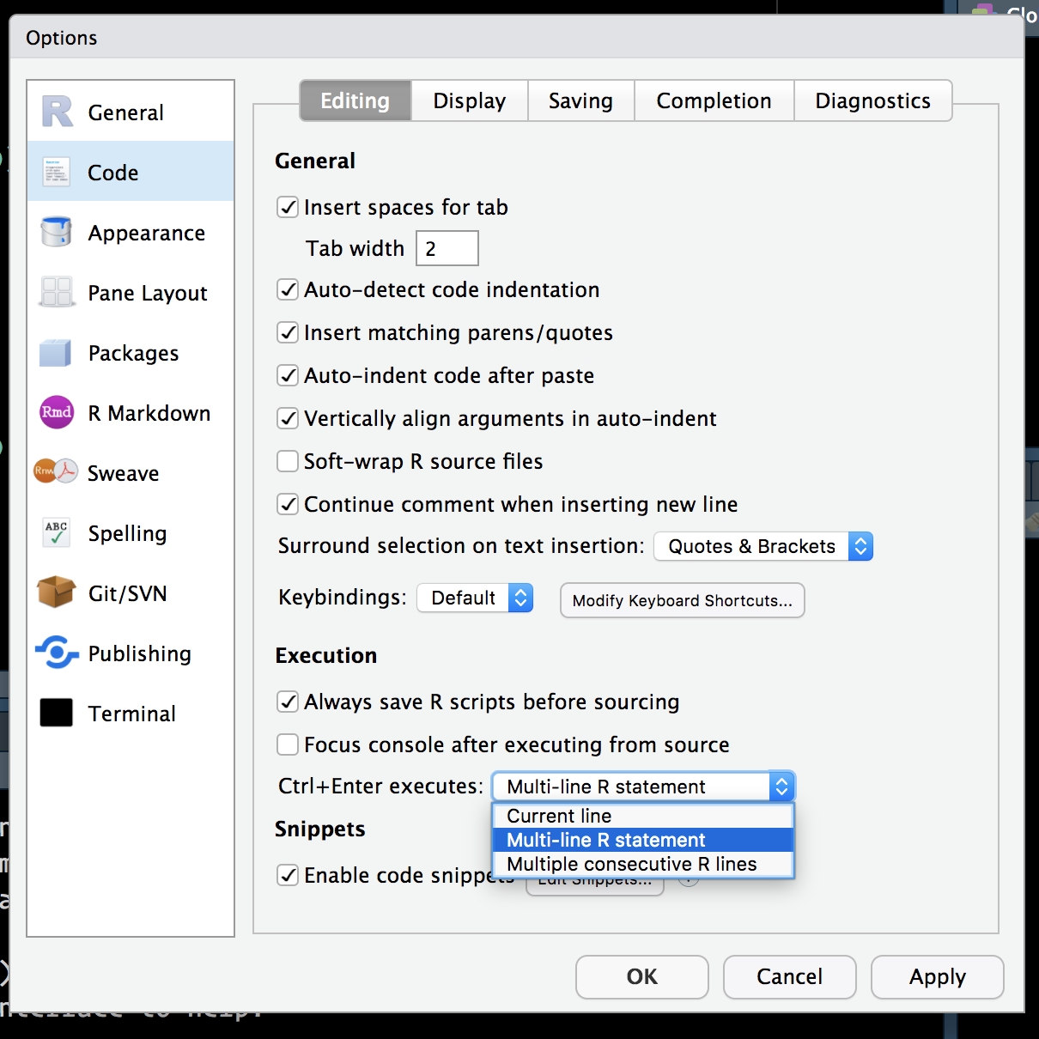The image size is (1039, 1039).
Task: Click the Pane Layout grid icon
Action: point(57,292)
